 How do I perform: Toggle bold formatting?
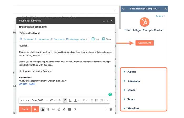[59, 100]
